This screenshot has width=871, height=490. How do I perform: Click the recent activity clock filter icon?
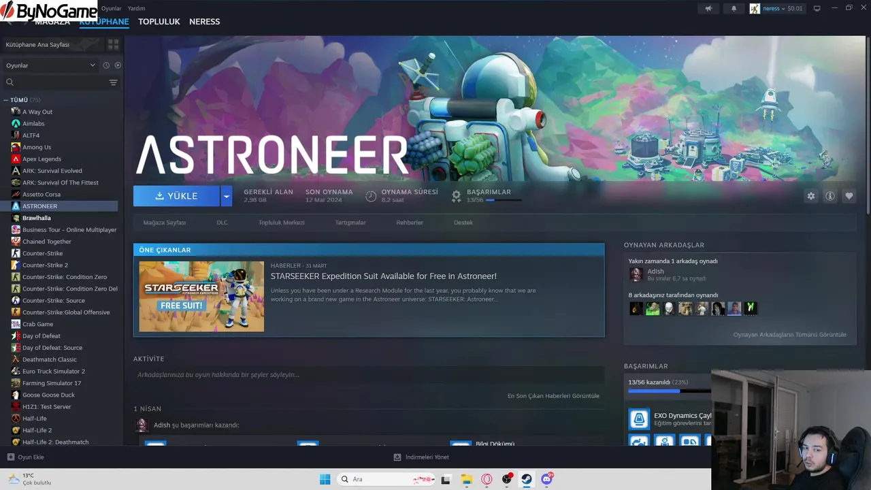point(106,65)
